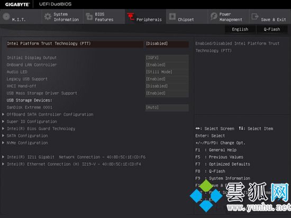Change SanDisk Extreme 0001 [Auto] value
The width and height of the screenshot is (291, 218).
[167, 107]
